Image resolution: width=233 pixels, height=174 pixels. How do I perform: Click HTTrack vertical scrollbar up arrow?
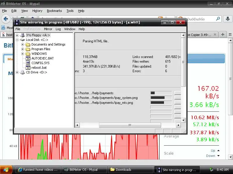coord(183,35)
